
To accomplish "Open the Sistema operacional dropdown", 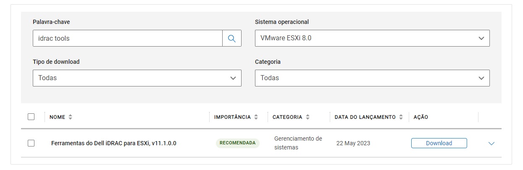I will (x=372, y=38).
